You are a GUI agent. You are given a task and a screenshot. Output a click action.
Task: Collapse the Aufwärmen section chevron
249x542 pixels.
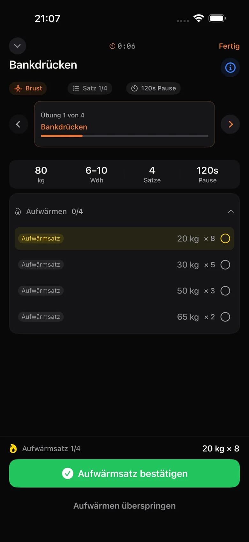coord(231,211)
